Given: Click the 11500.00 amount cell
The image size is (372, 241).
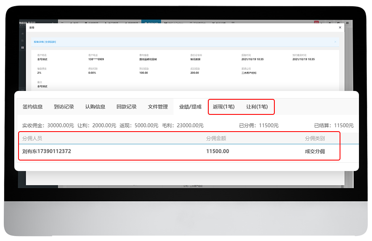Looking at the screenshot, I should pos(218,151).
